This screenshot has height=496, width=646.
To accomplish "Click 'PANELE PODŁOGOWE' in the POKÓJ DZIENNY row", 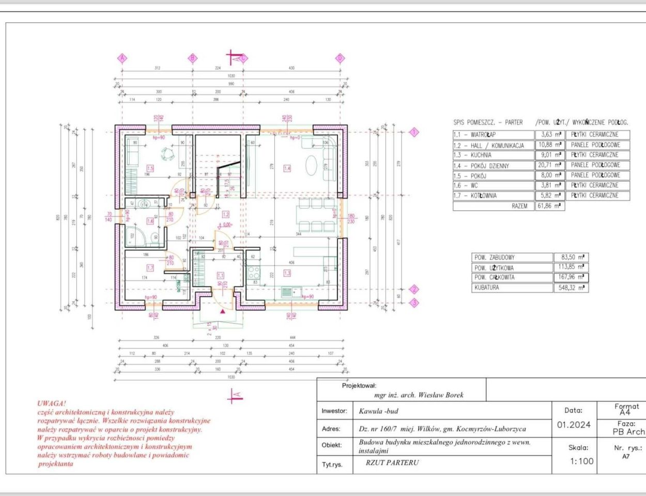I will tap(595, 165).
